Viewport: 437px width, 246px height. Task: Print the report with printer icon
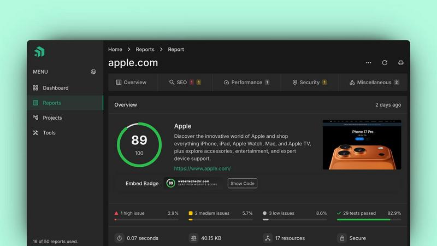[401, 63]
